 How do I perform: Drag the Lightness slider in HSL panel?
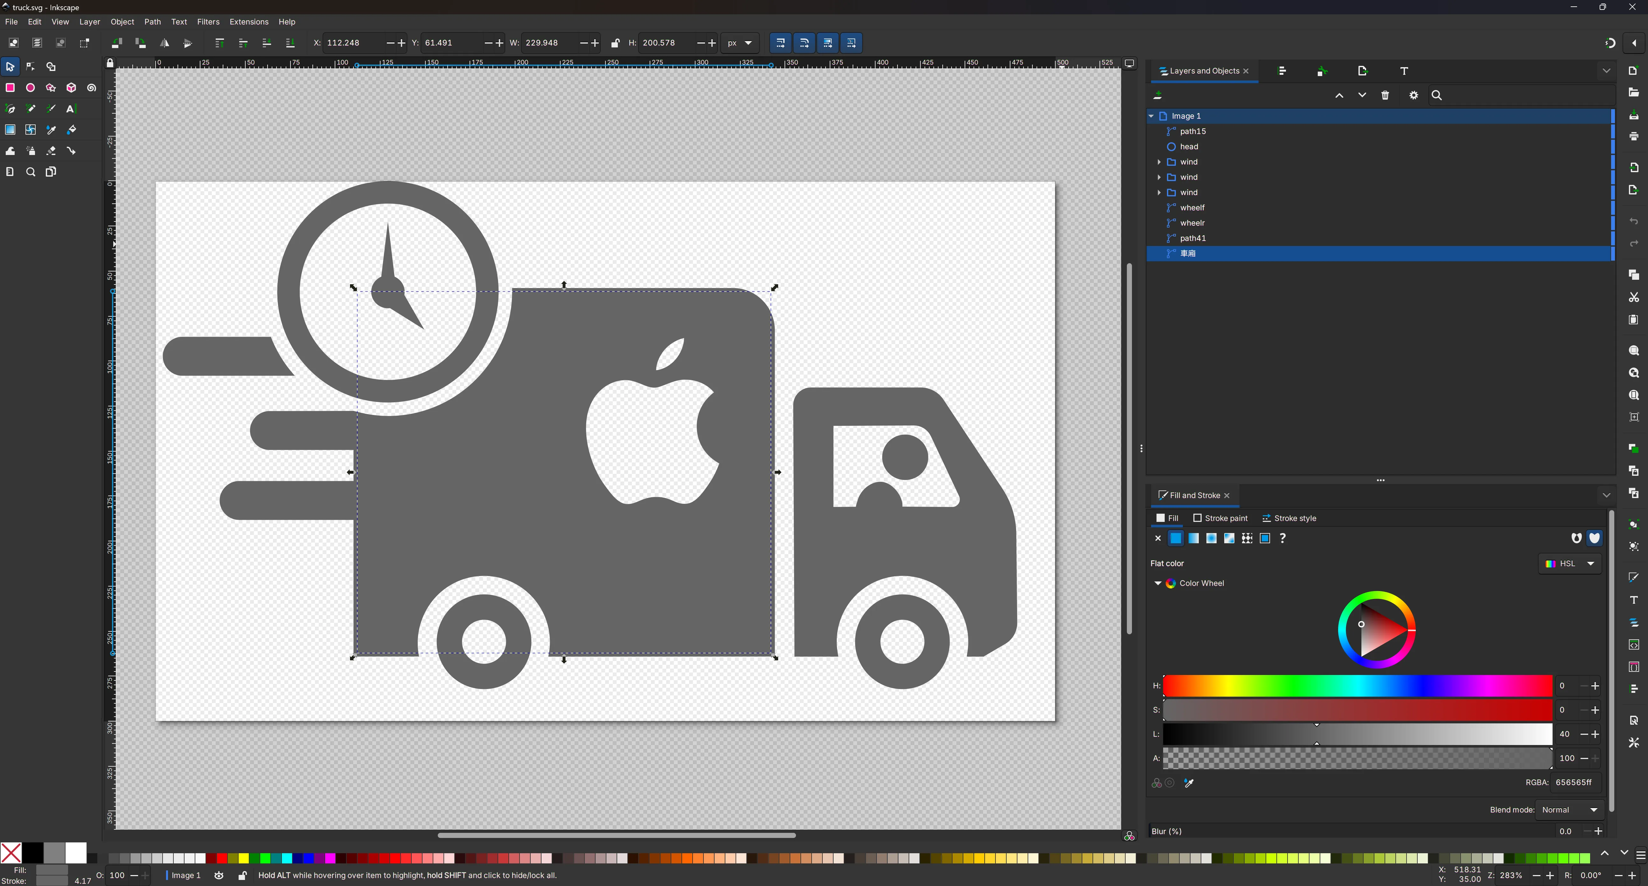(x=1316, y=733)
